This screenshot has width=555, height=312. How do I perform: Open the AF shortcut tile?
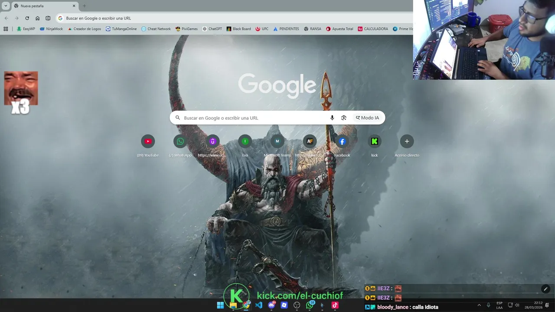310,146
